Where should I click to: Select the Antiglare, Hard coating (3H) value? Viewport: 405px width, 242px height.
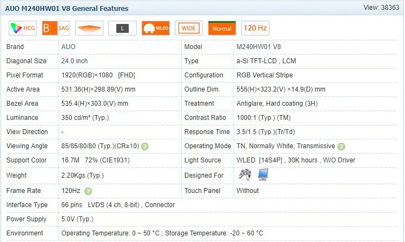[x=277, y=104]
